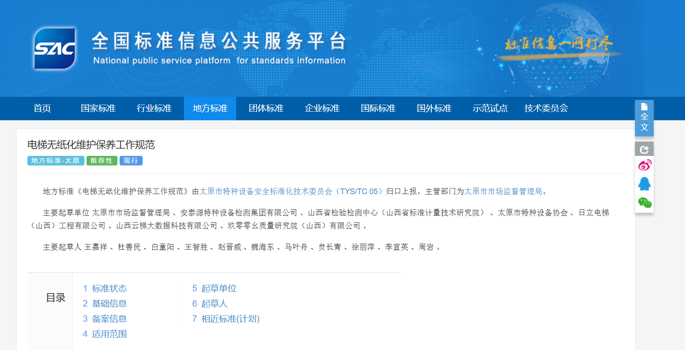Jump to 3 备案信息 section
The image size is (685, 350).
(105, 319)
